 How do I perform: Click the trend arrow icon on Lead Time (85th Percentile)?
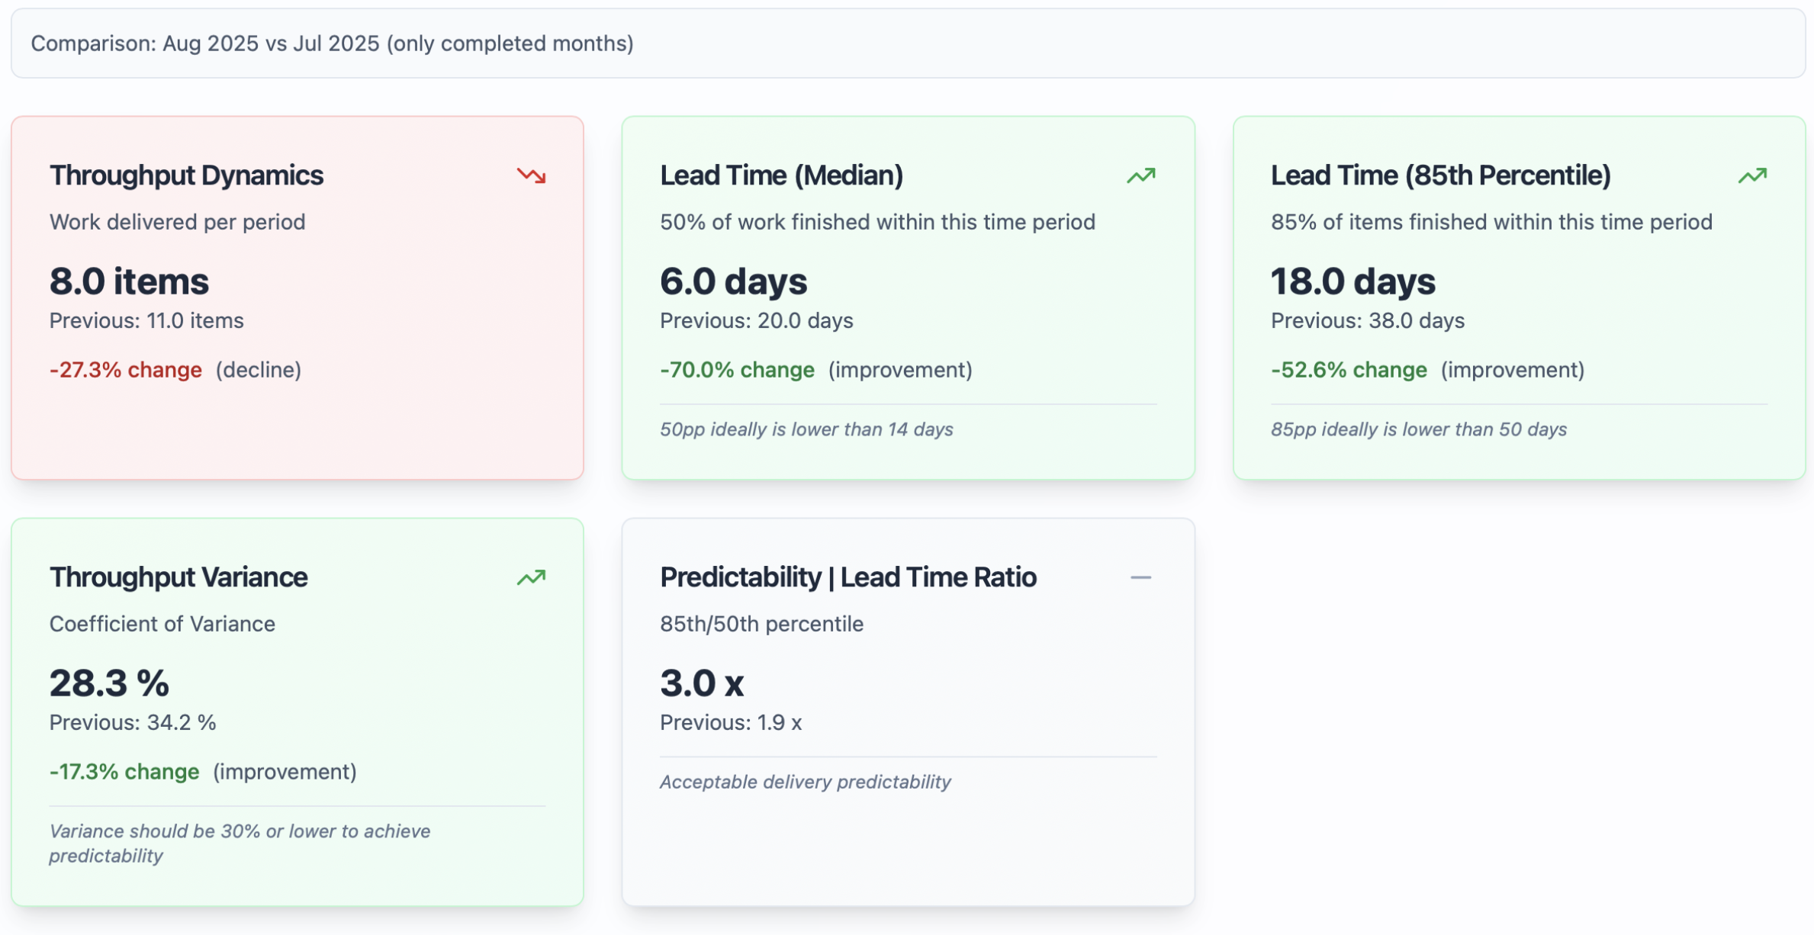point(1751,176)
